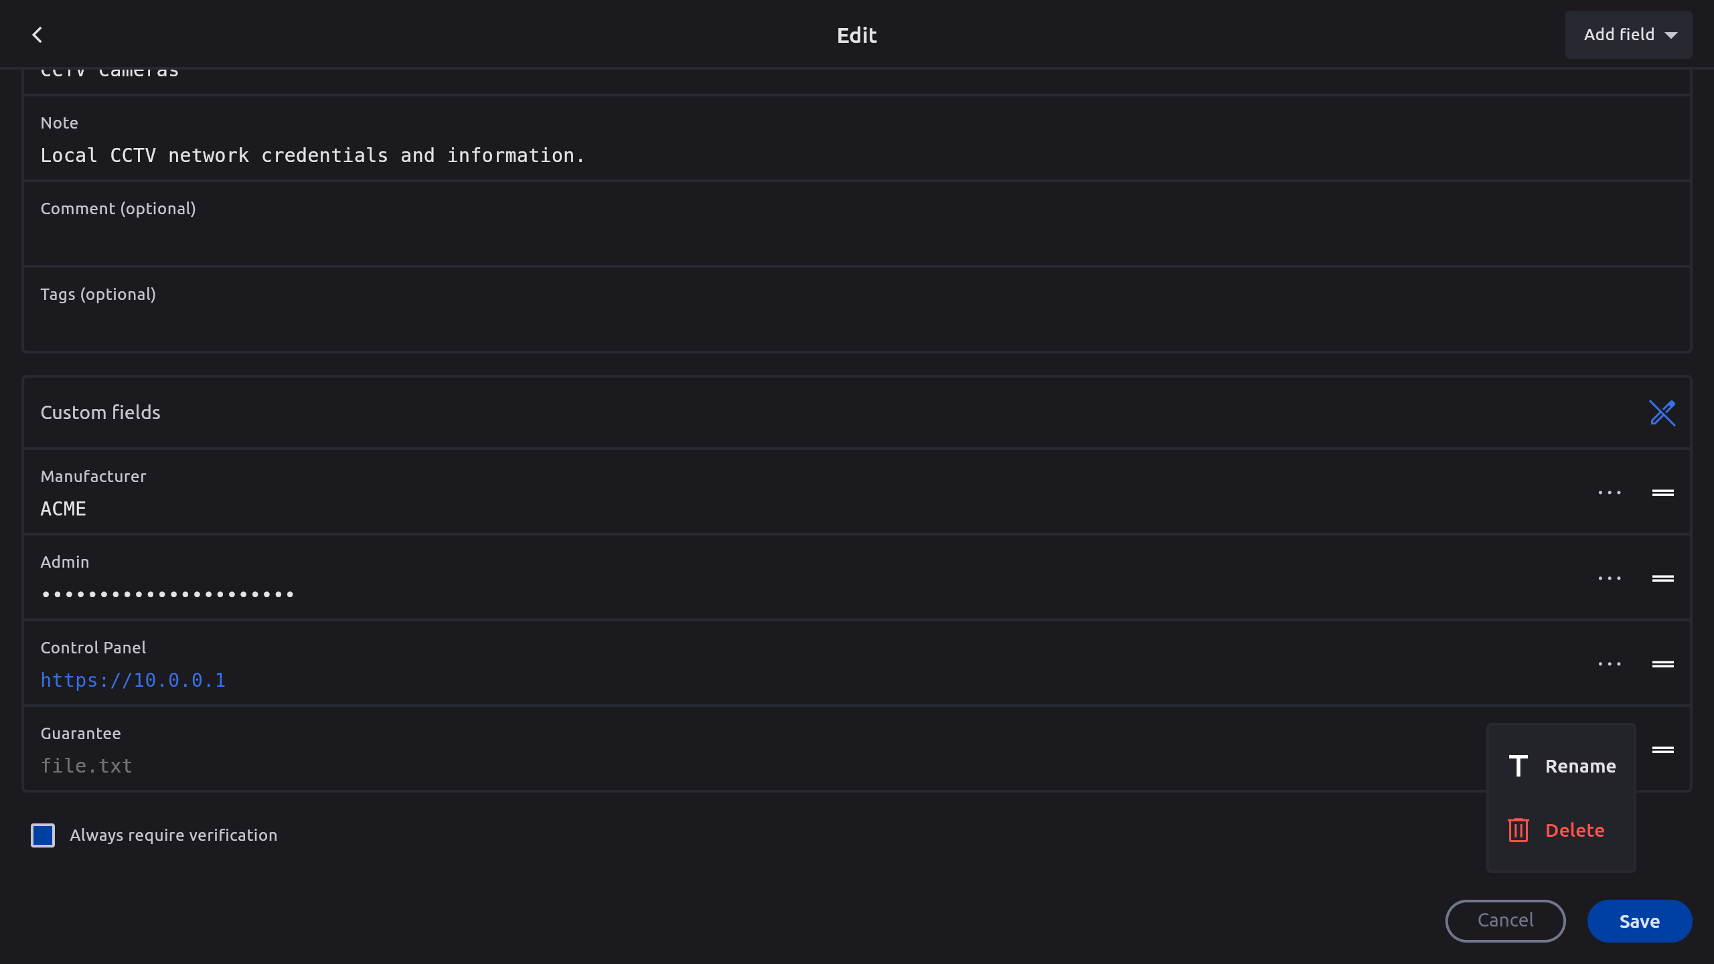This screenshot has width=1714, height=964.
Task: Grab the Admin field drag handle
Action: pyautogui.click(x=1663, y=578)
